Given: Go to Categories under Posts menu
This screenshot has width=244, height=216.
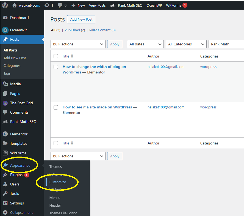Looking at the screenshot, I should 12,65.
